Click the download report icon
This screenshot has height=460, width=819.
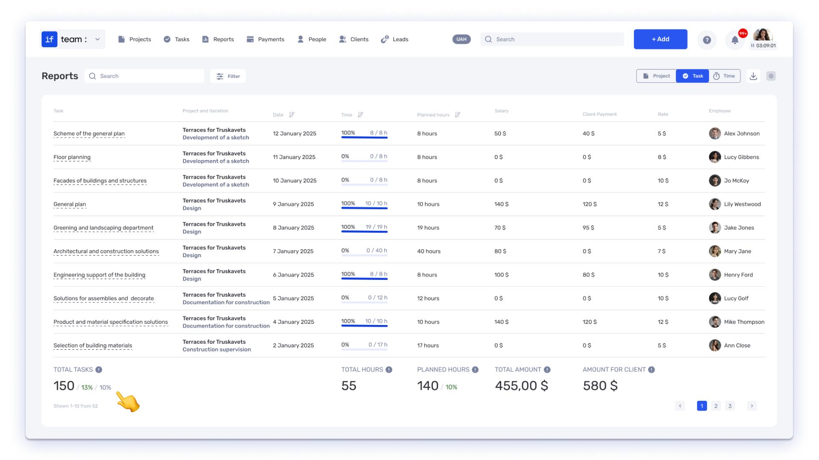pyautogui.click(x=753, y=76)
